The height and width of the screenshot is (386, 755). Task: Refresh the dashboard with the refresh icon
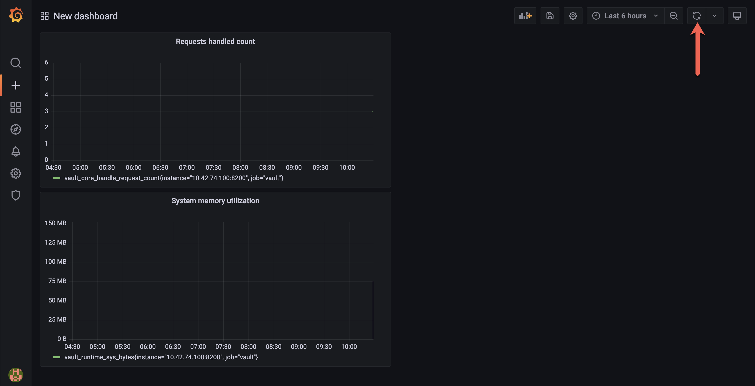tap(696, 16)
